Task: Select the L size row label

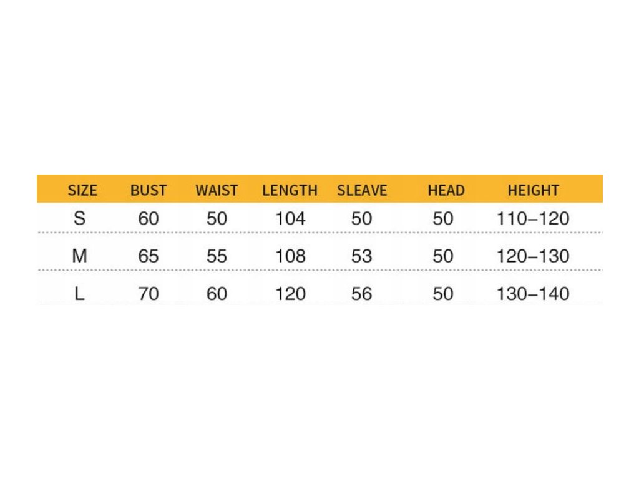Action: pos(79,294)
